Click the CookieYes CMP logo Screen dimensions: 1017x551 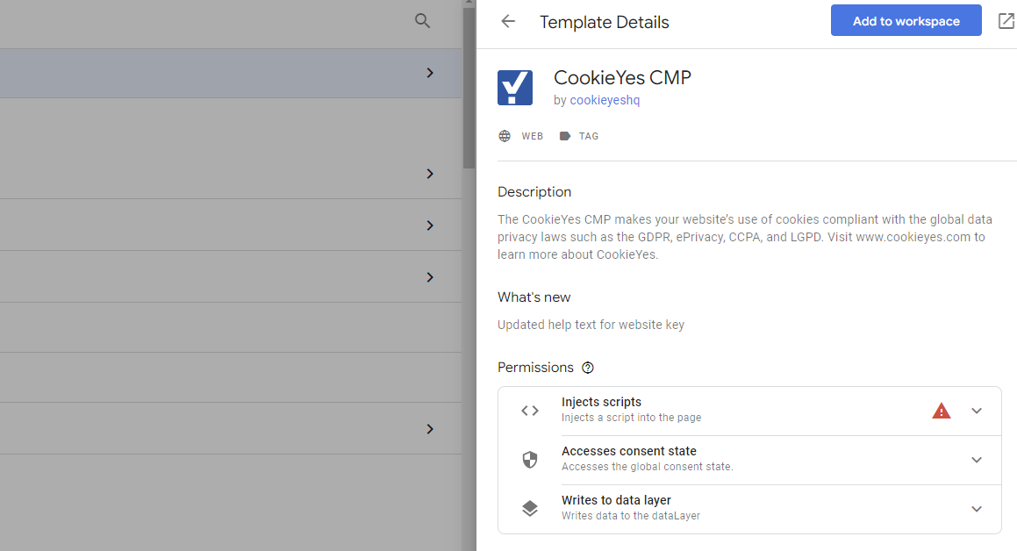point(515,88)
